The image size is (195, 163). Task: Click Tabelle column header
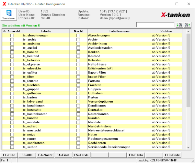[46, 31]
